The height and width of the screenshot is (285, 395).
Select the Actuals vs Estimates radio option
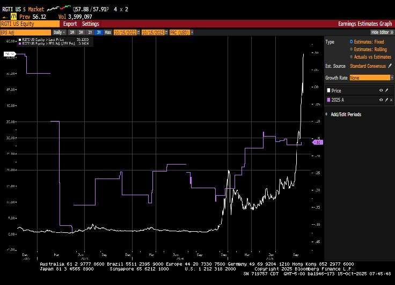click(351, 57)
